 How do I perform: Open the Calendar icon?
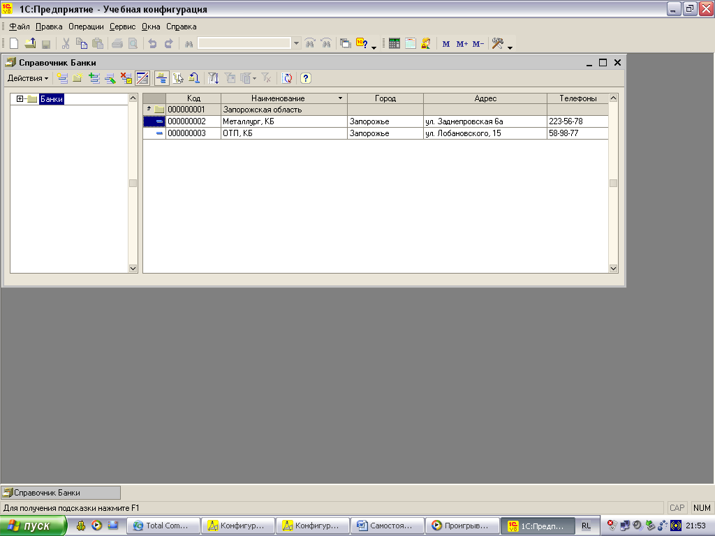click(x=411, y=44)
